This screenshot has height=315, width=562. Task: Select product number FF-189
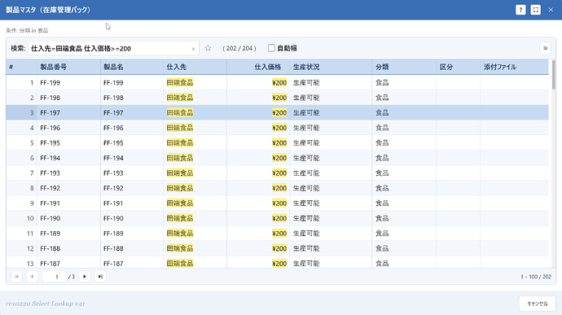(x=50, y=234)
